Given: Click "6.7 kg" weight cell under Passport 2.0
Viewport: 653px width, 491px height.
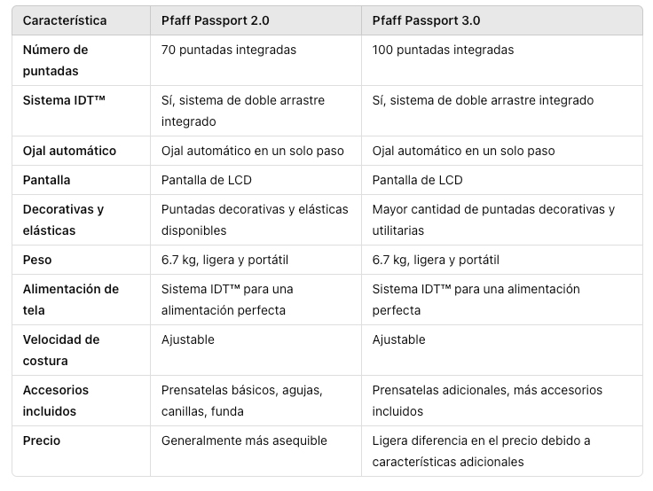Looking at the screenshot, I should [224, 260].
